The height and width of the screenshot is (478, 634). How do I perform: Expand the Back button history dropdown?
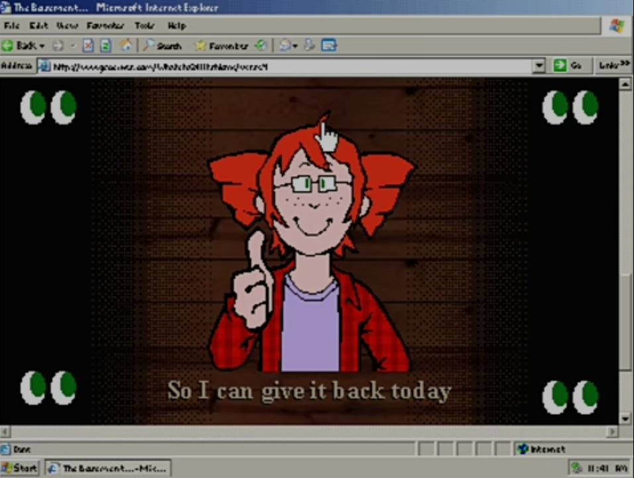click(42, 46)
